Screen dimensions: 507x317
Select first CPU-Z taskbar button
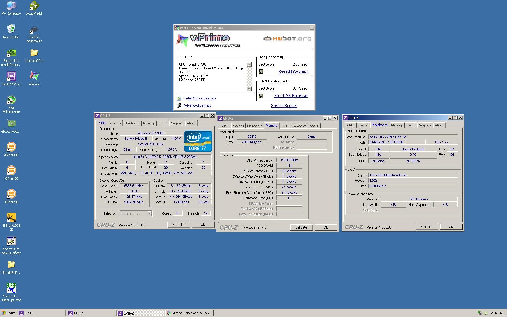42,313
